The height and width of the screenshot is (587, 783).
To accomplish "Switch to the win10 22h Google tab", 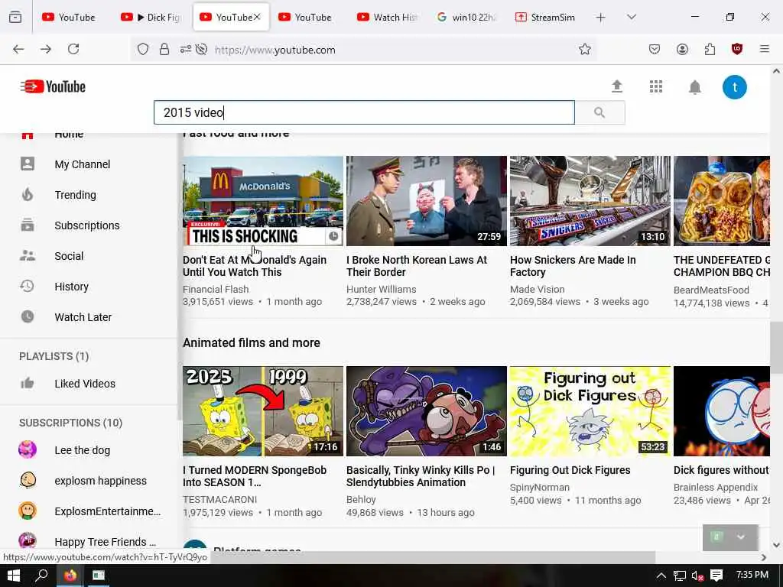I will (467, 17).
